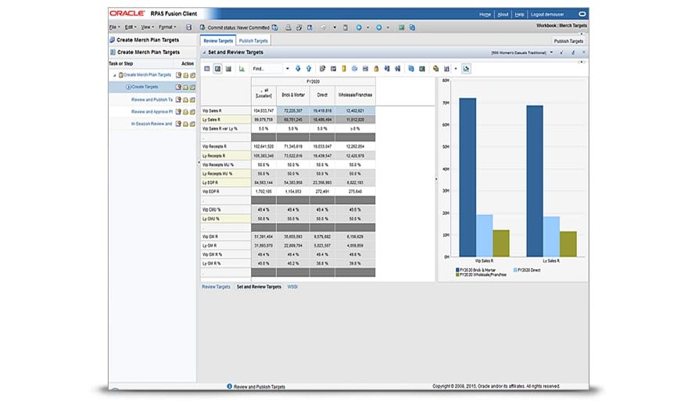Switch to the Publish Targets tab
Image resolution: width=688 pixels, height=417 pixels.
(253, 41)
